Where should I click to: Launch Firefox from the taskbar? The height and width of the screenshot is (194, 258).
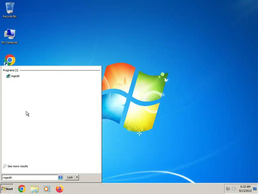[59, 189]
